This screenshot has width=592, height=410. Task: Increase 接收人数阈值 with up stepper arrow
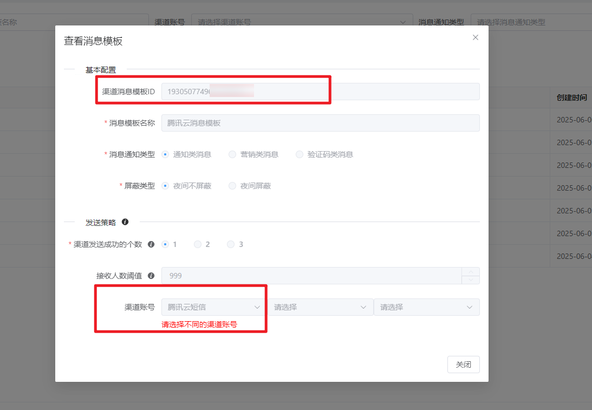tap(471, 271)
